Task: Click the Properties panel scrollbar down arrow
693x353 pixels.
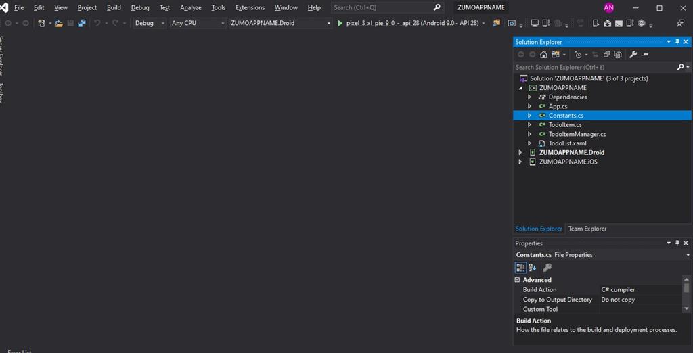Action: click(x=686, y=309)
